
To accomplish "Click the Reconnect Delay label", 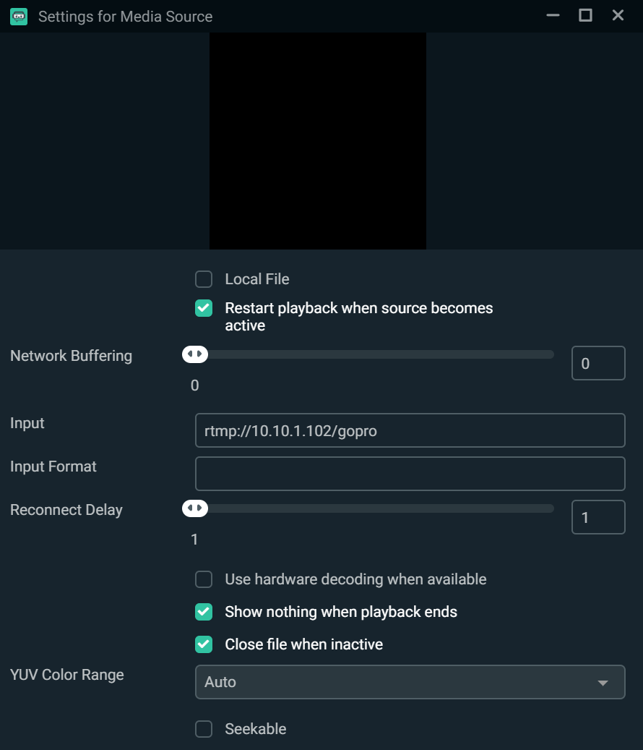I will pos(66,509).
